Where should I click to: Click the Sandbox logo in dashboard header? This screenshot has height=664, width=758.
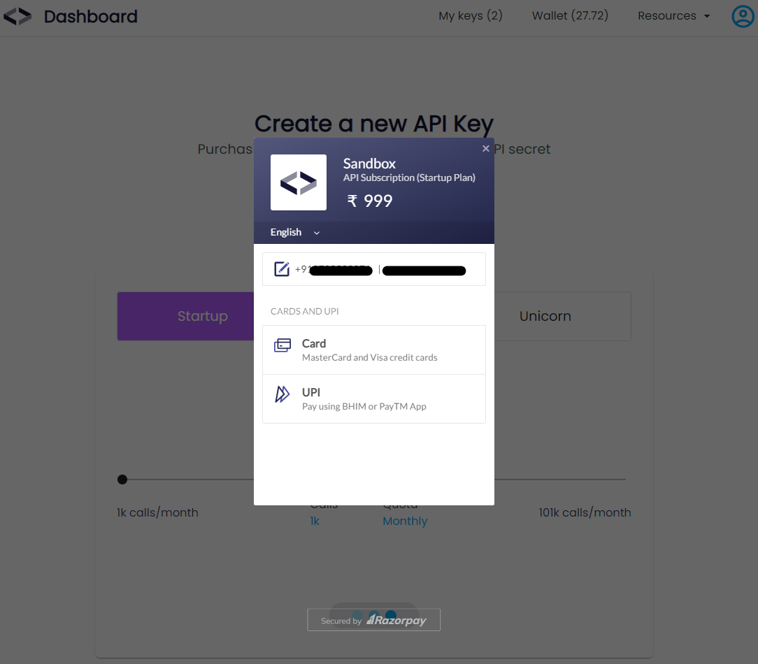(x=17, y=17)
